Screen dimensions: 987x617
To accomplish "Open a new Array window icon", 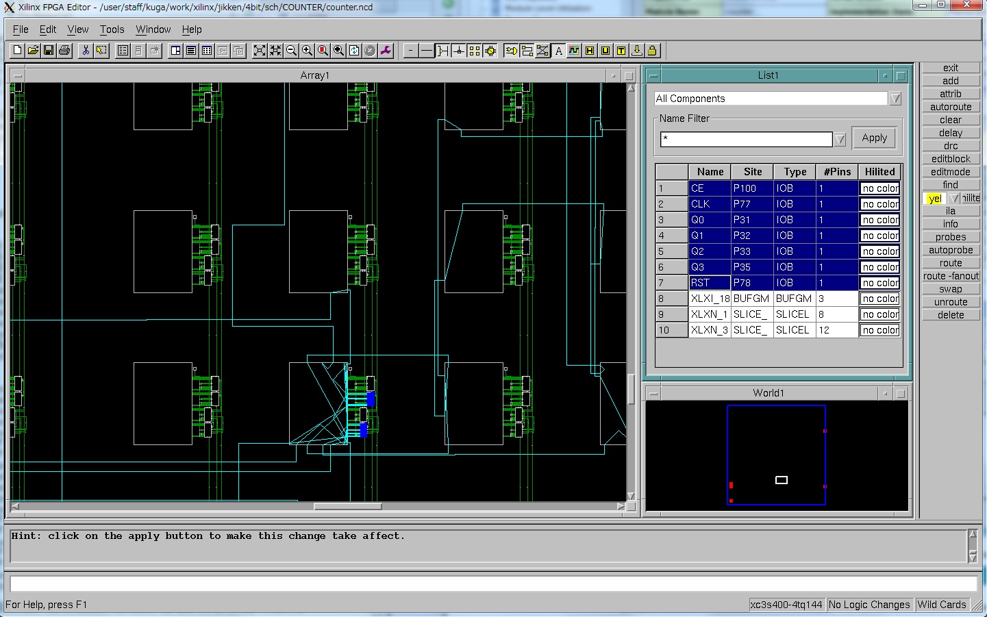I will 175,51.
